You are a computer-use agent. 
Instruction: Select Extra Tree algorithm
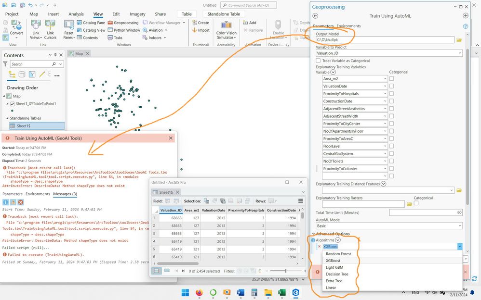click(334, 281)
